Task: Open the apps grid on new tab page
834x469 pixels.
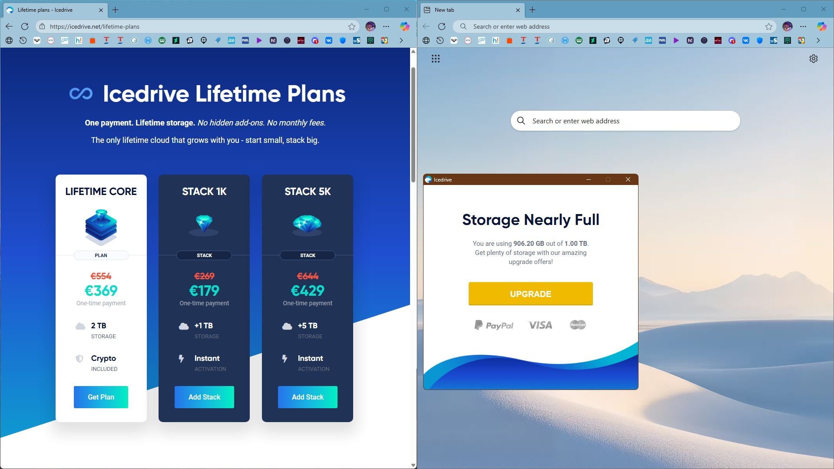Action: (x=436, y=59)
